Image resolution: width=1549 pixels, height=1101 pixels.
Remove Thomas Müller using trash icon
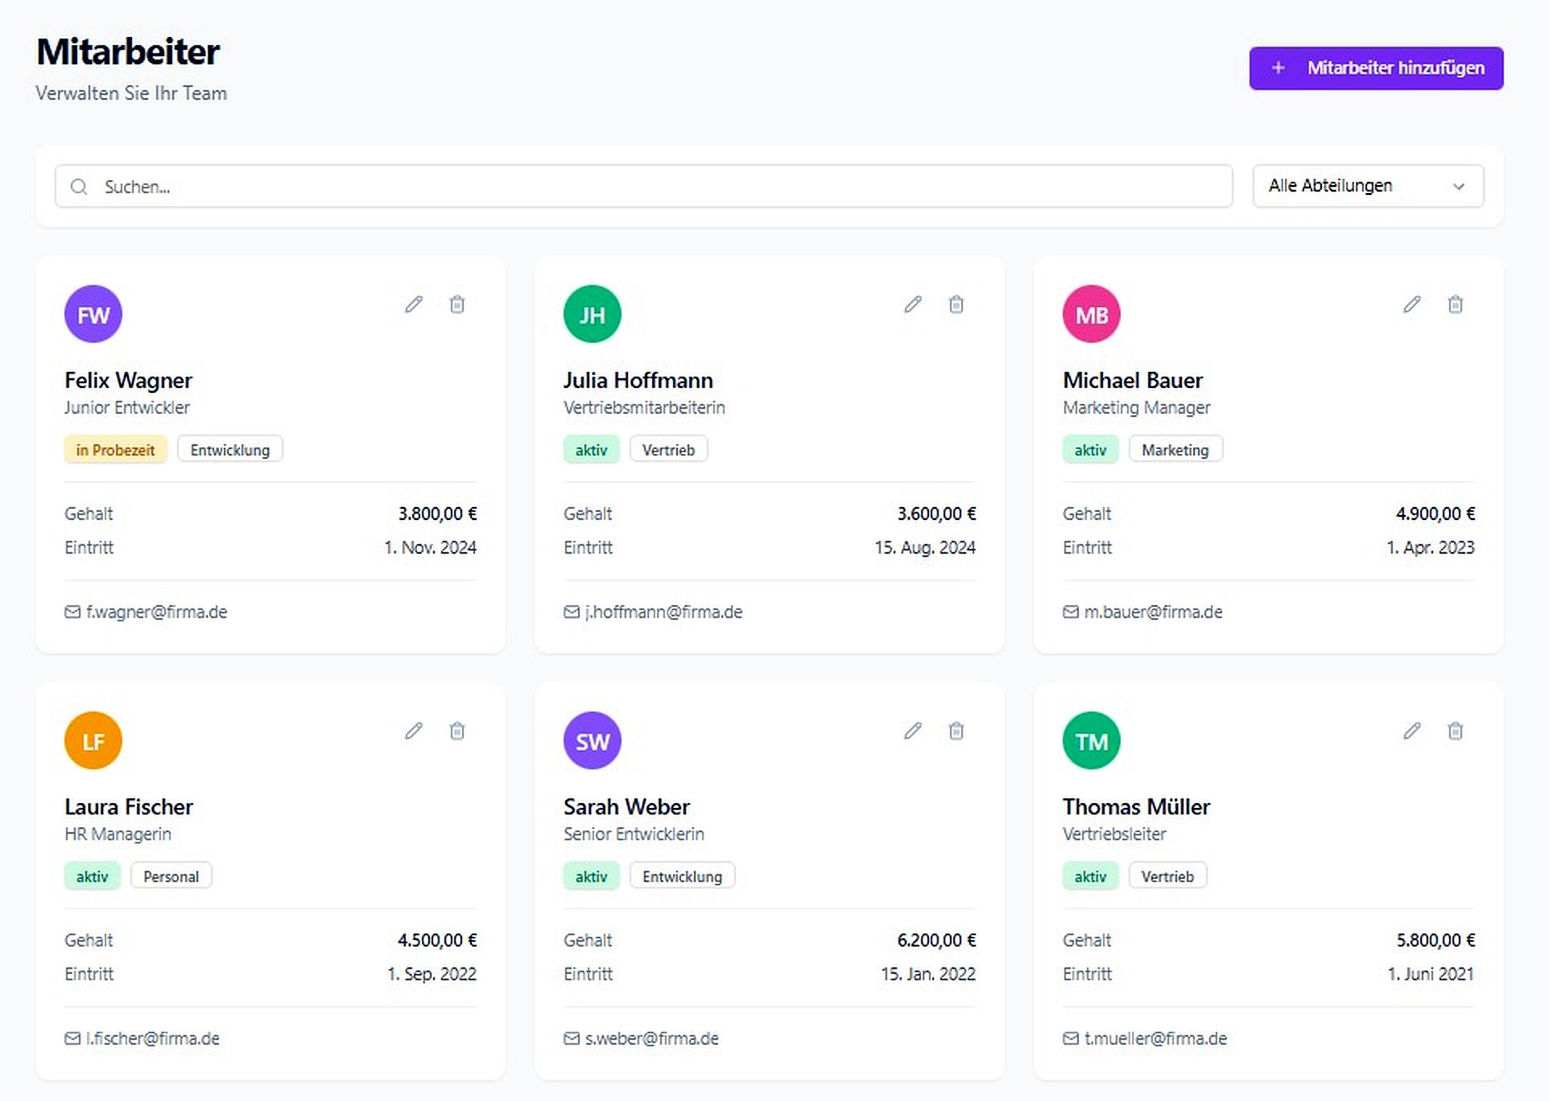pyautogui.click(x=1455, y=731)
